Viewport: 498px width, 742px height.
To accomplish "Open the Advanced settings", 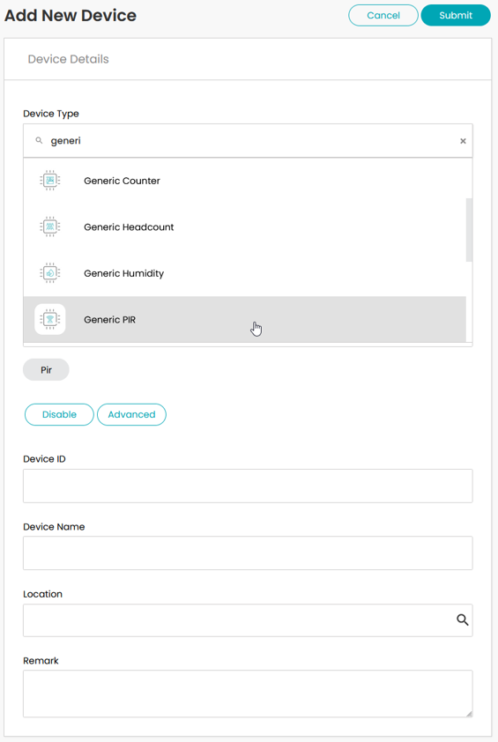I will tap(131, 414).
